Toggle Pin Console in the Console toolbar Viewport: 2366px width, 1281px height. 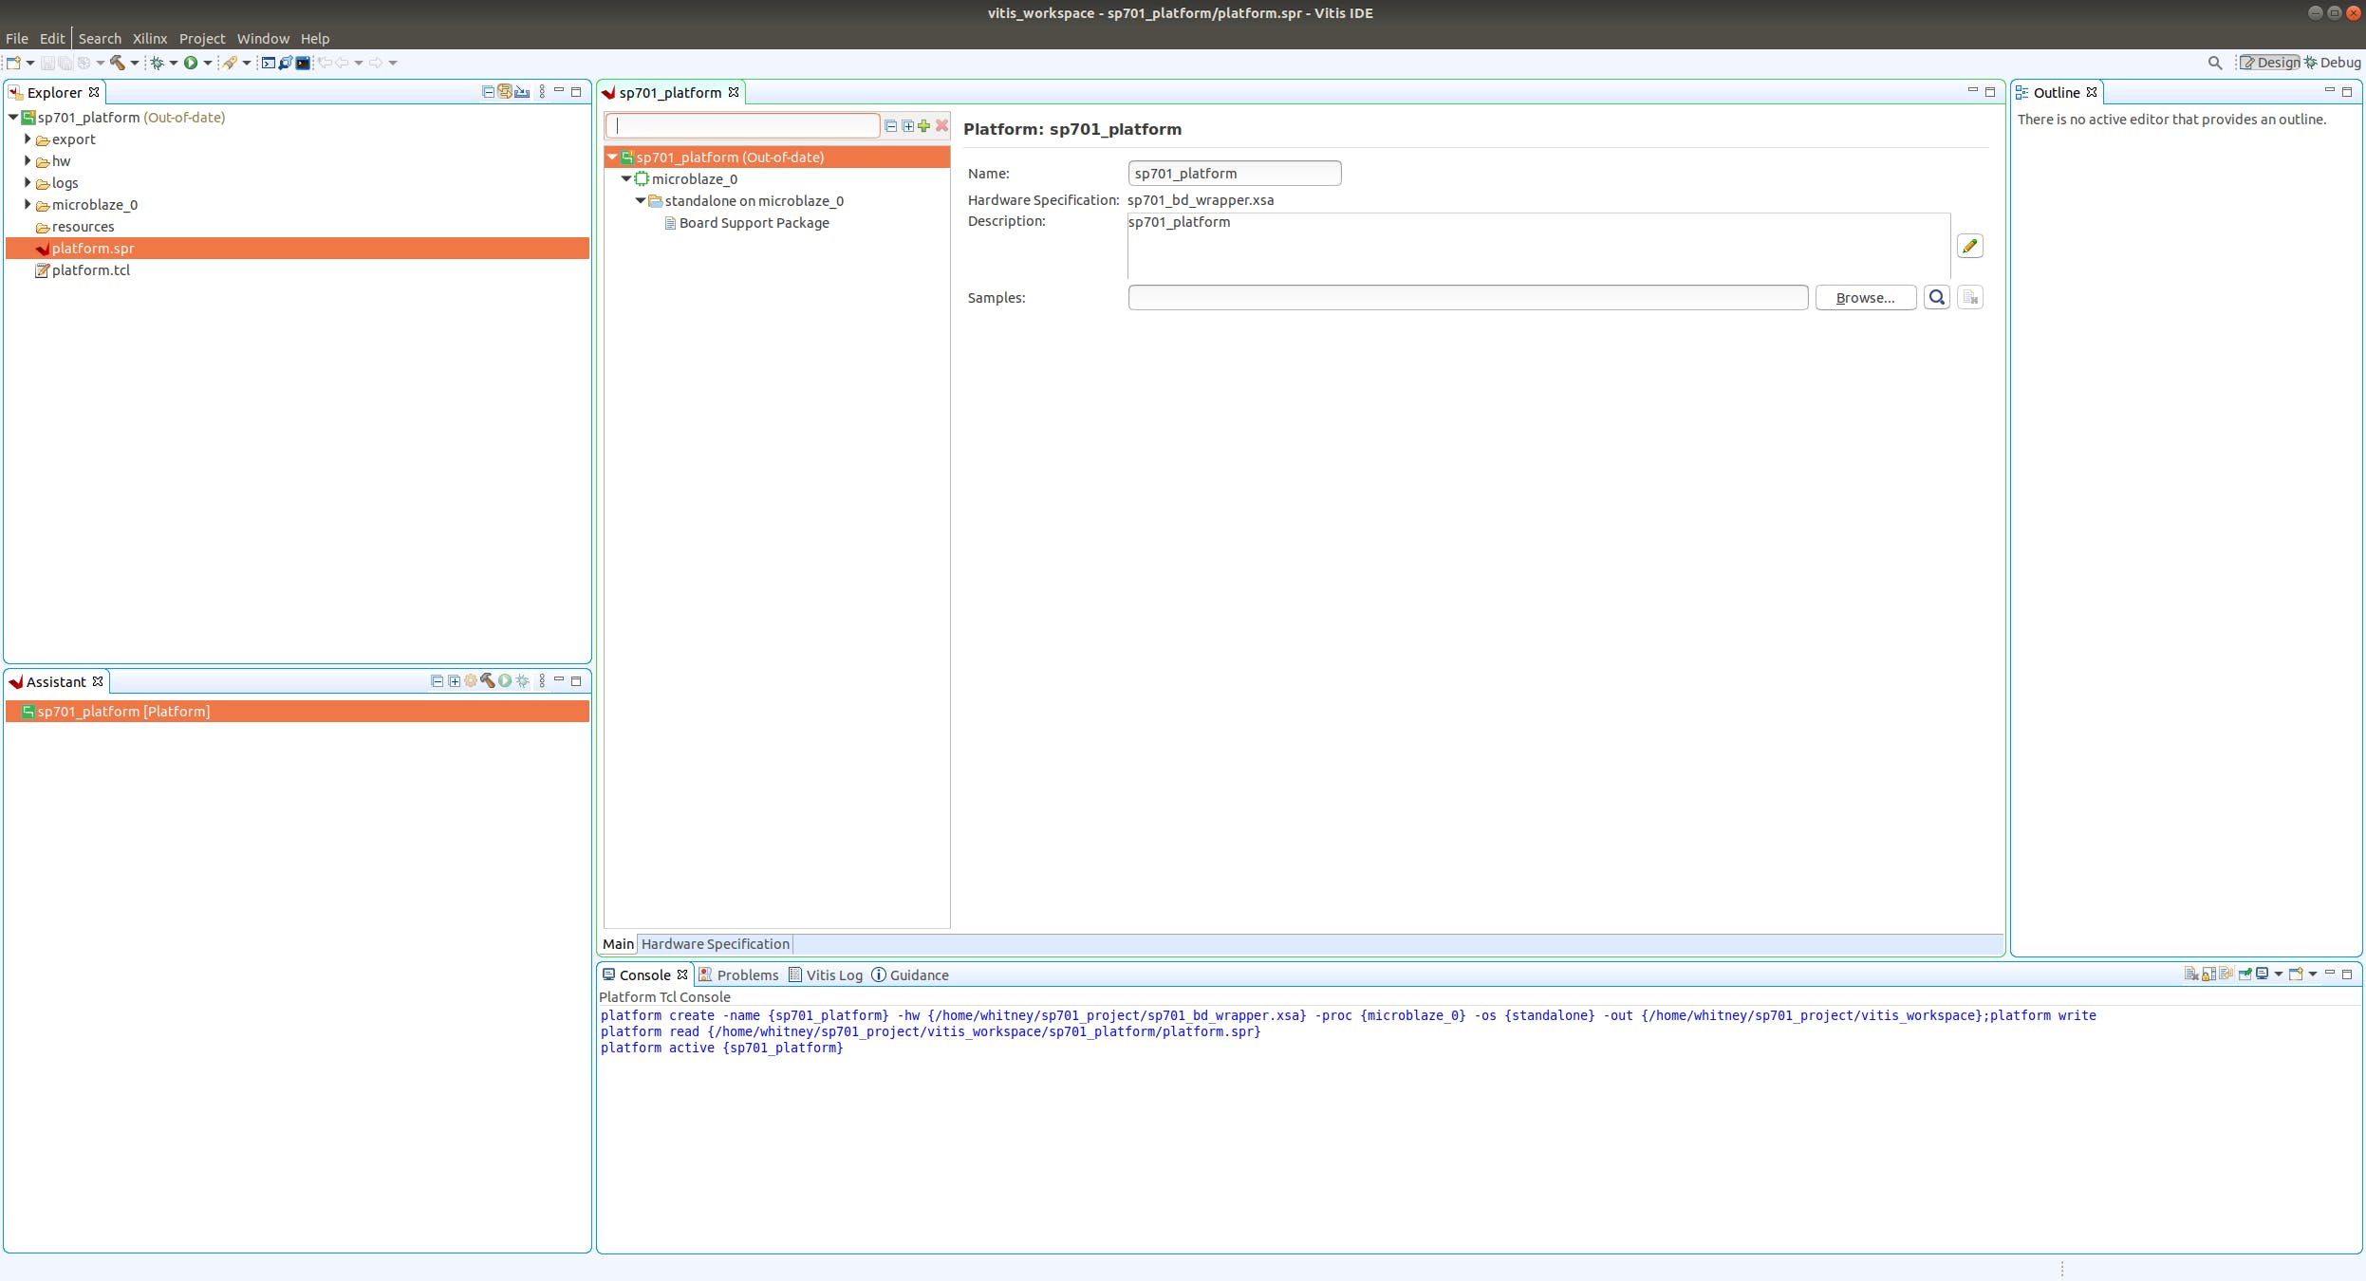pos(2245,975)
